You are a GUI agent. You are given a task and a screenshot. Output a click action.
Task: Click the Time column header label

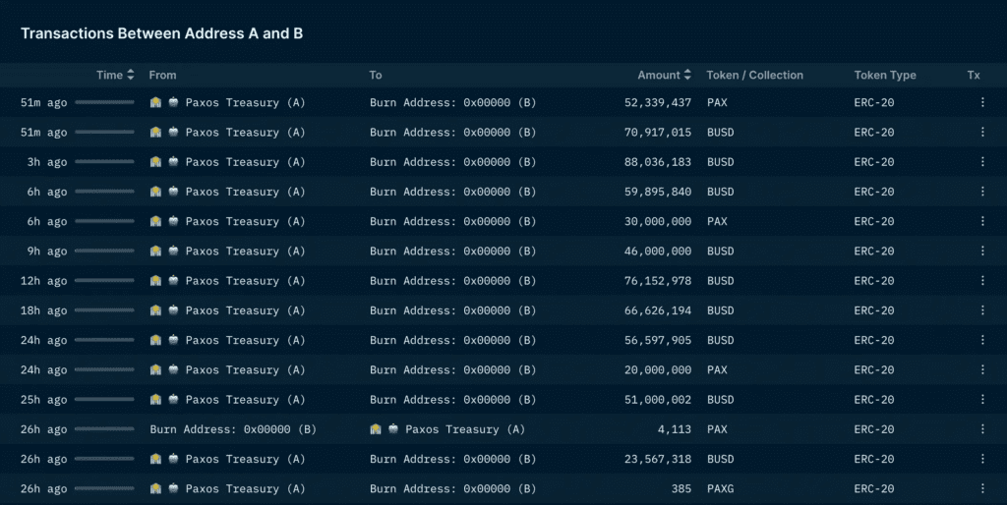point(110,75)
